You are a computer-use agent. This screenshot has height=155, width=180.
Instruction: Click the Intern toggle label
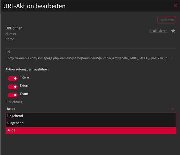point(24,77)
